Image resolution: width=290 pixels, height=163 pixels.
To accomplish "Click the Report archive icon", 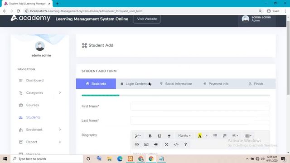I will point(21,142).
